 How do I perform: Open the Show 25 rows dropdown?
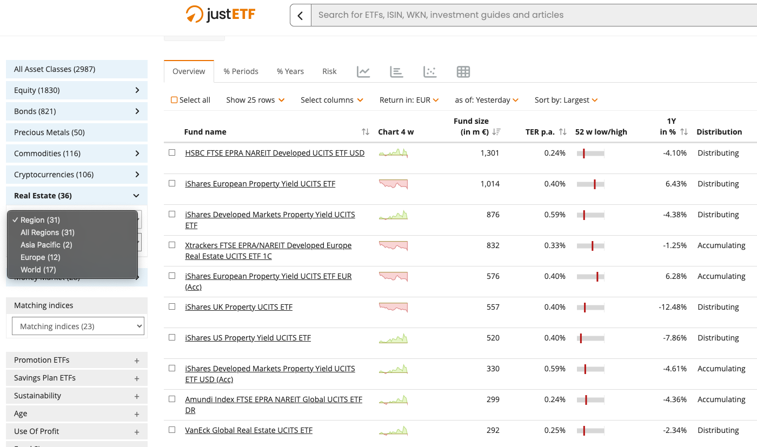coord(255,100)
